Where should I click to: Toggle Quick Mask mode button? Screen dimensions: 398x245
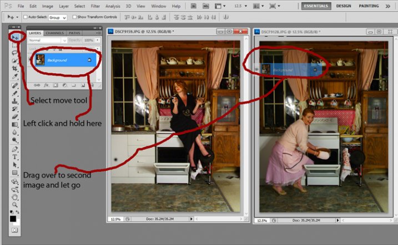pos(15,229)
